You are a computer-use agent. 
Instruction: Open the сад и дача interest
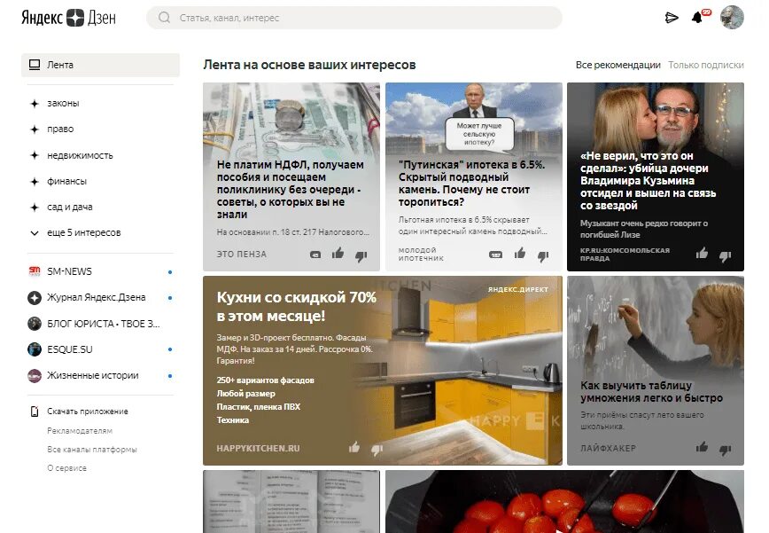click(70, 208)
